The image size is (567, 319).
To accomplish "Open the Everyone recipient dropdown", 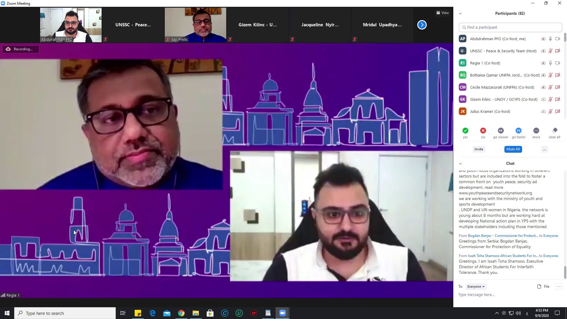I will [476, 287].
